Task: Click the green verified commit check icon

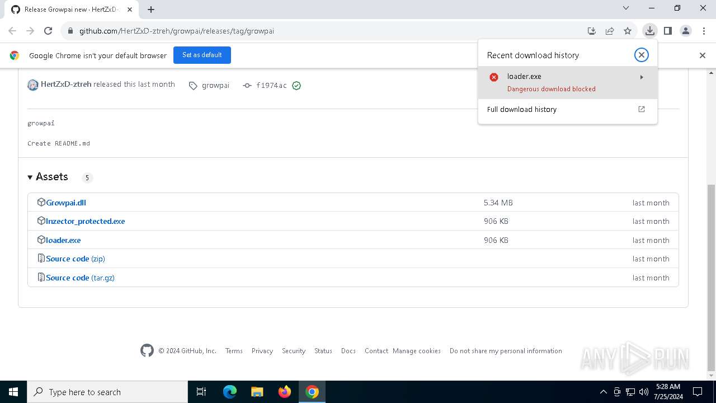Action: click(x=296, y=86)
